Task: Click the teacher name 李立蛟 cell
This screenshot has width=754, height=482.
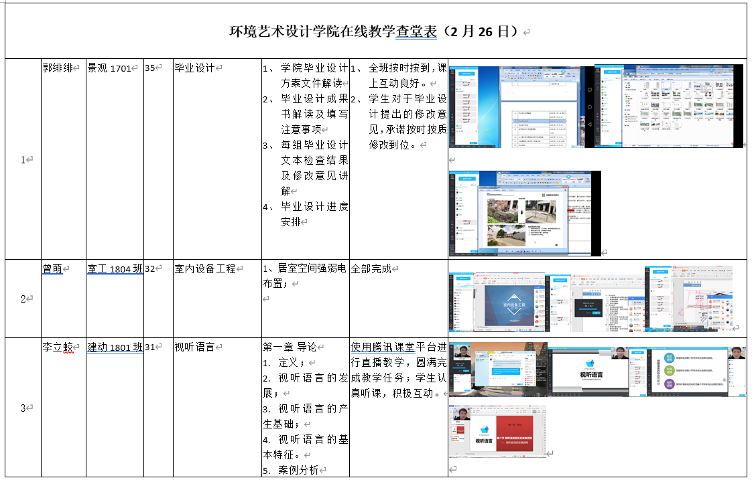Action: click(x=58, y=347)
